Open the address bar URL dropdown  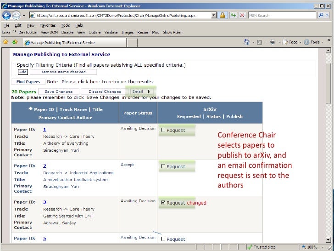coord(214,15)
